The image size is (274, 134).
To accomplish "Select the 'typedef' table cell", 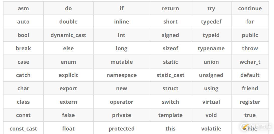I will coord(211,22).
